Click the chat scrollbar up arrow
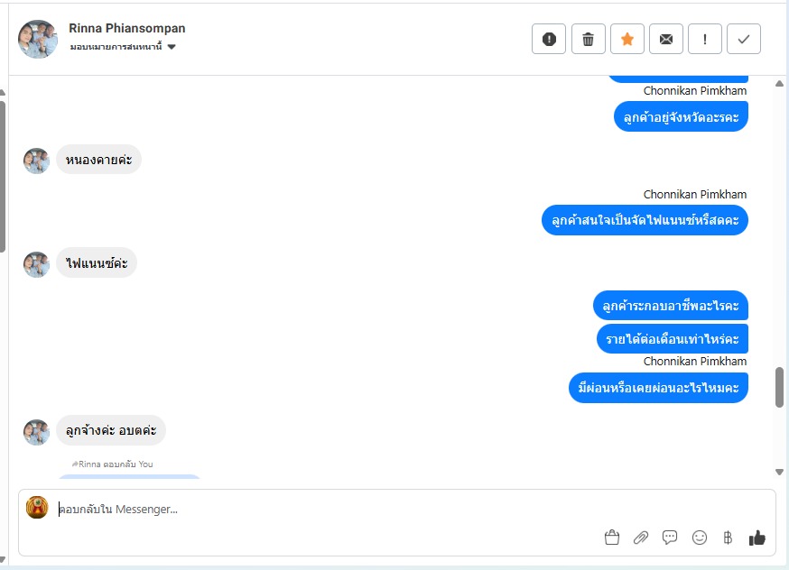This screenshot has height=570, width=789. coord(779,84)
